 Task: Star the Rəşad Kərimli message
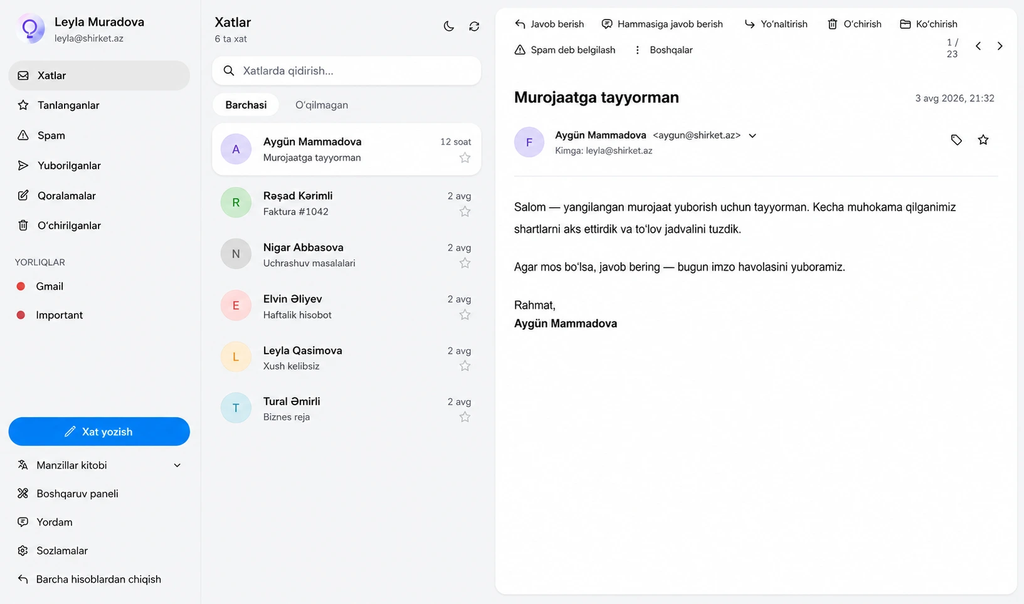465,212
